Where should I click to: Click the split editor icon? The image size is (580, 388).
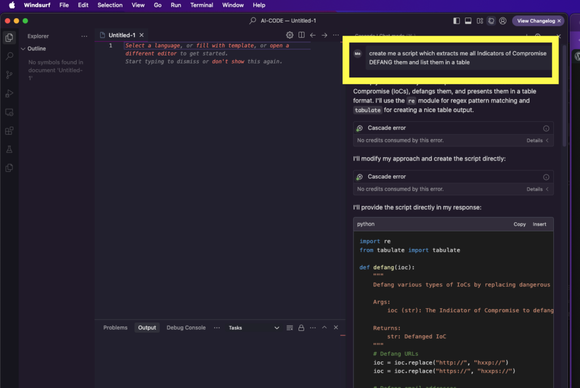coord(301,35)
